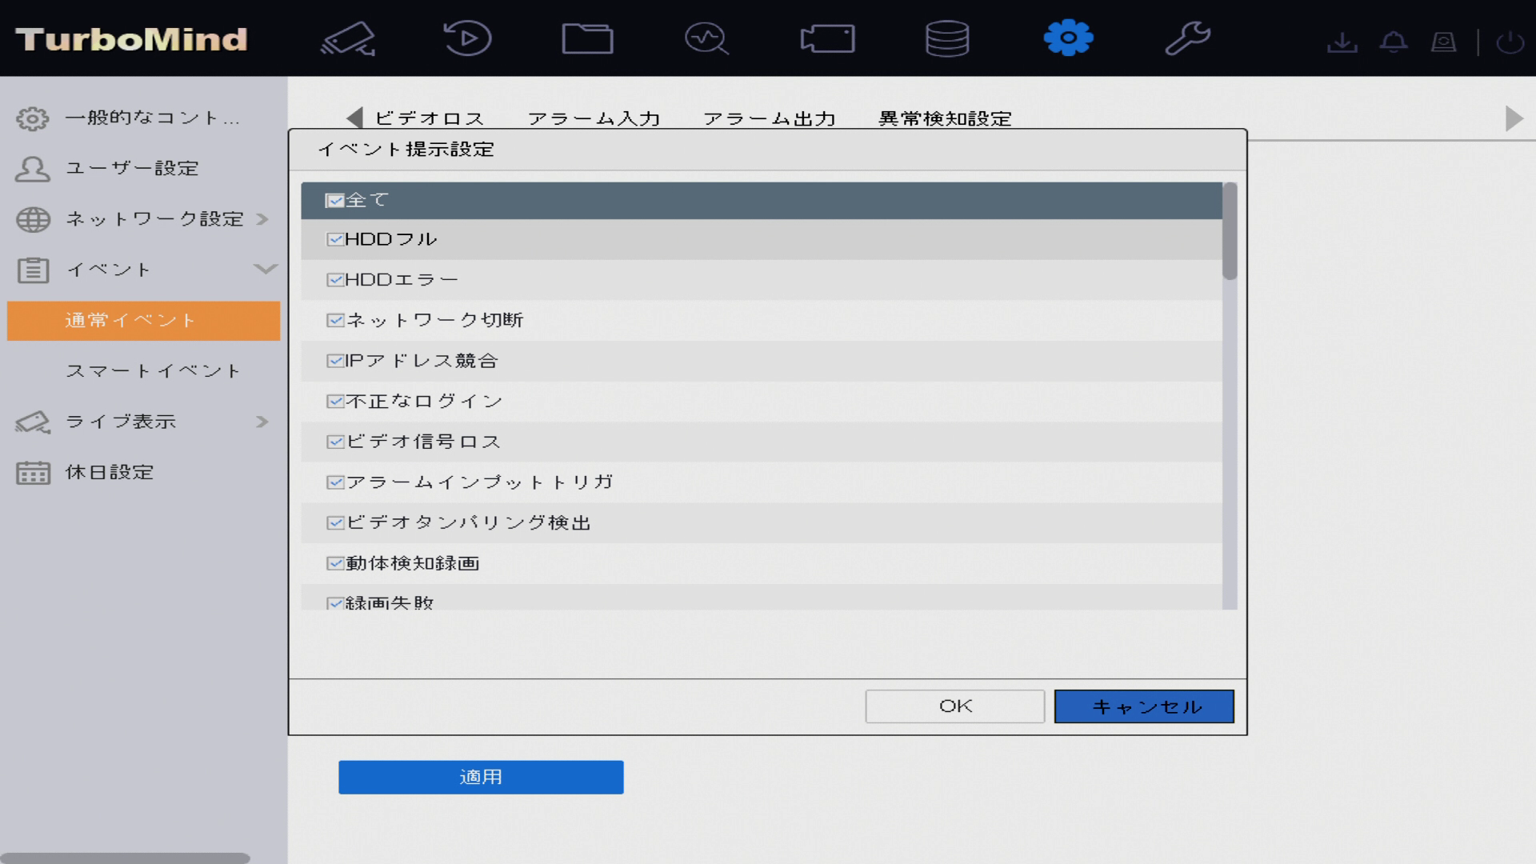Screen dimensions: 1536x864
Task: Click the power shutdown icon
Action: (x=1510, y=42)
